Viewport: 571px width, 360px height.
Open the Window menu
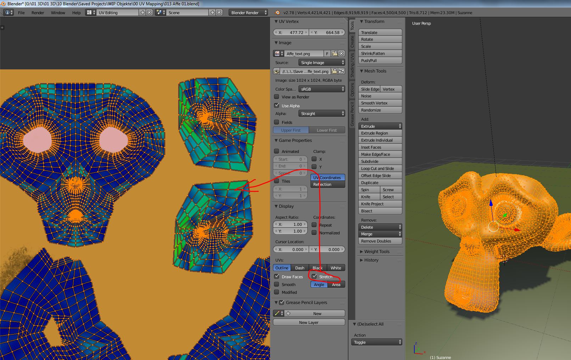click(58, 12)
